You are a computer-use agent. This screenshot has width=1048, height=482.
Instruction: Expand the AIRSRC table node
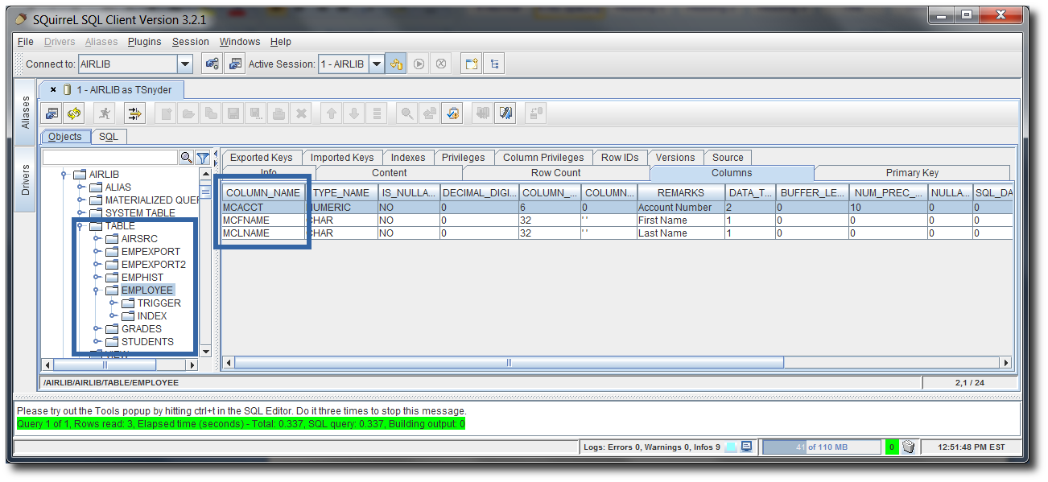(97, 239)
